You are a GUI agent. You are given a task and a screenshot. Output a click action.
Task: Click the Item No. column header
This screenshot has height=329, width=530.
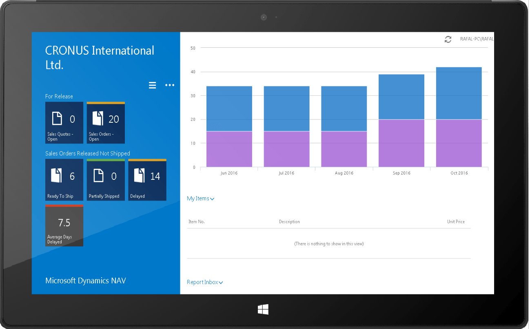pyautogui.click(x=197, y=222)
